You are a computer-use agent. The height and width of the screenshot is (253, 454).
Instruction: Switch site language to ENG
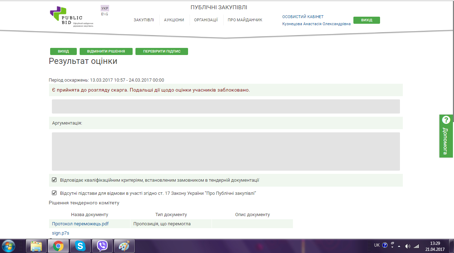[105, 14]
